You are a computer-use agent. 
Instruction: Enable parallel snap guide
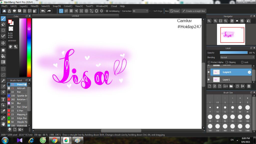[66, 11]
